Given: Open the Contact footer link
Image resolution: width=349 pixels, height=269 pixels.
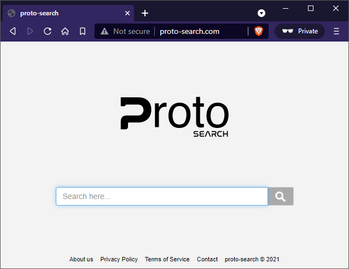Looking at the screenshot, I should pyautogui.click(x=207, y=259).
